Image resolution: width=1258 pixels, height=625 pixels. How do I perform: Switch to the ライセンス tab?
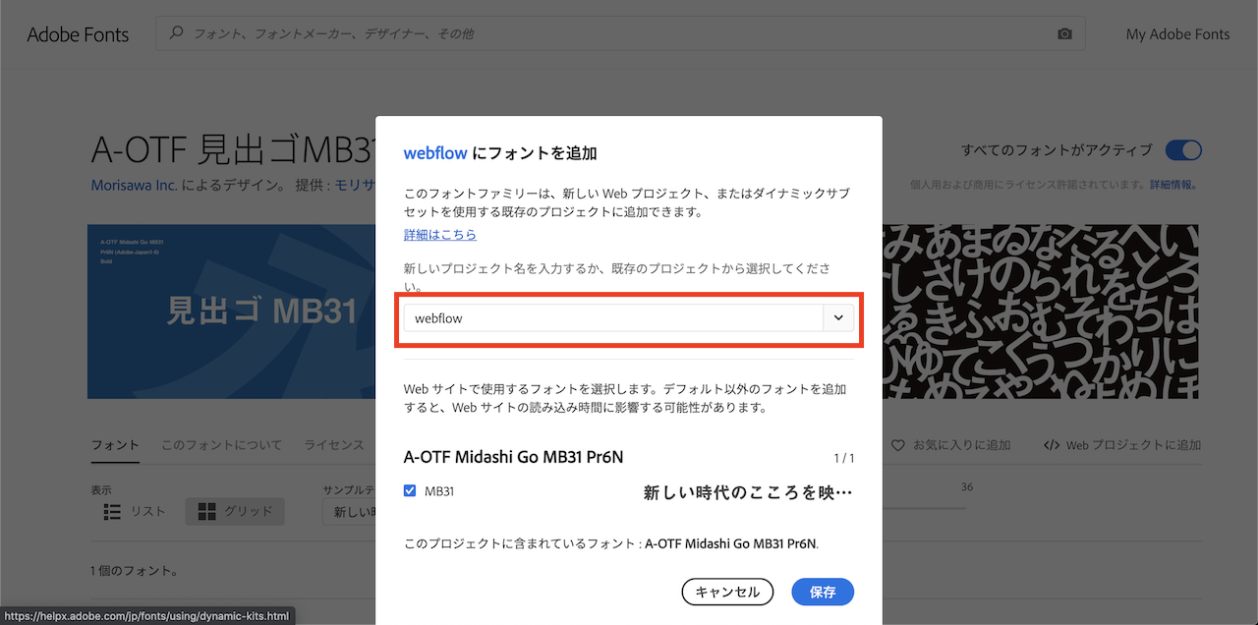[334, 445]
